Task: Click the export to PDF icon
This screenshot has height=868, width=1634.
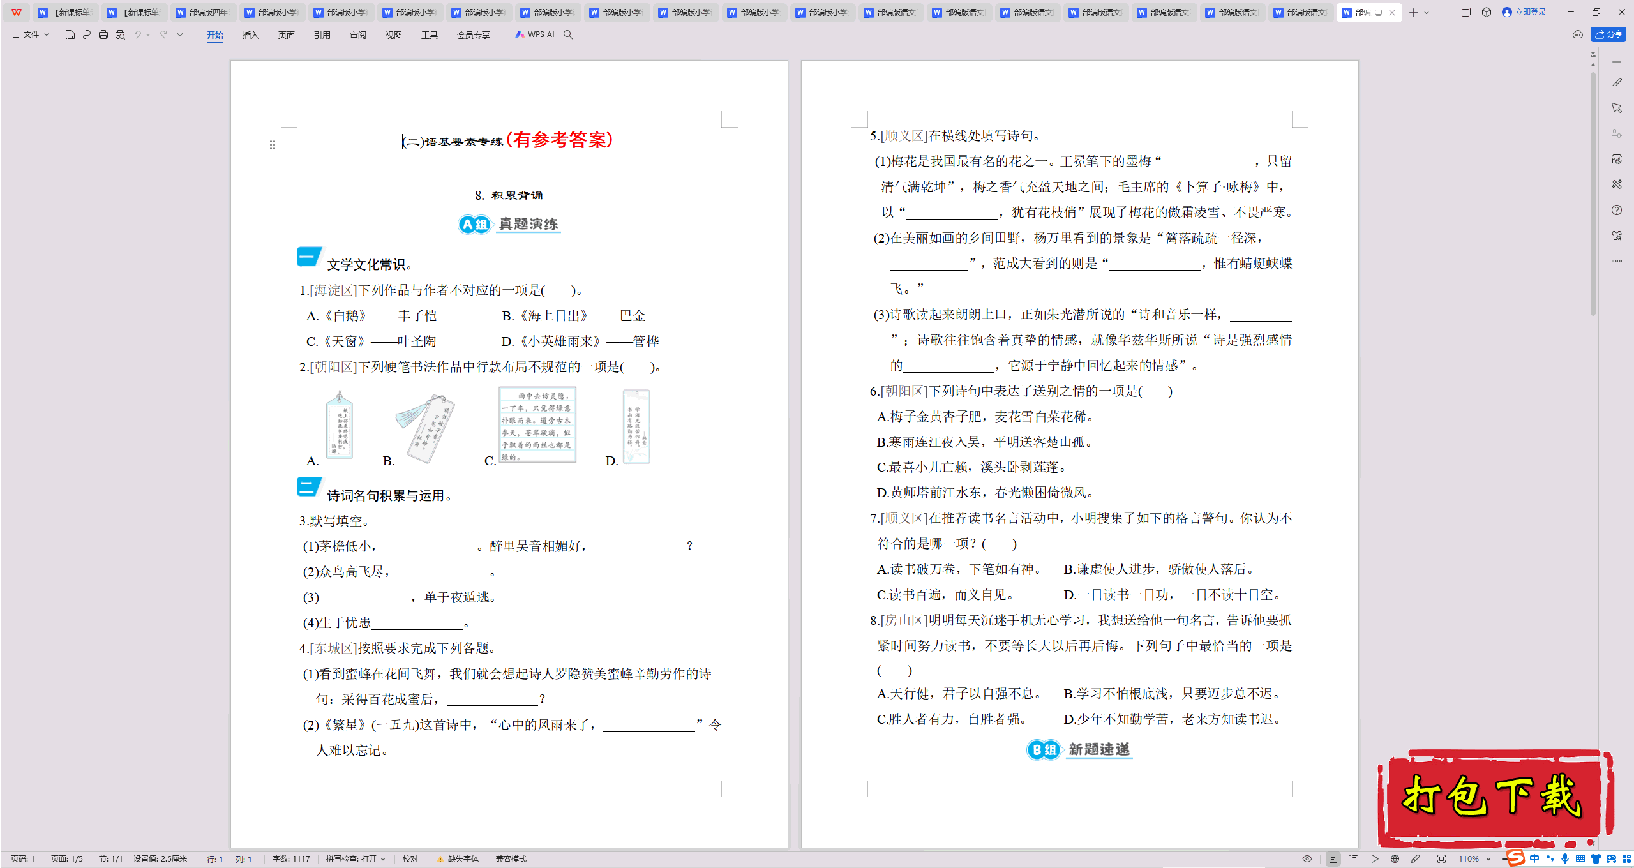Action: pyautogui.click(x=87, y=34)
